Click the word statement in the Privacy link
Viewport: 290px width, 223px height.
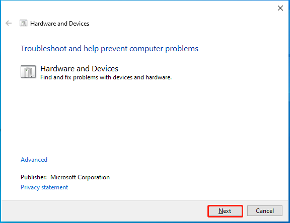pyautogui.click(x=55, y=187)
